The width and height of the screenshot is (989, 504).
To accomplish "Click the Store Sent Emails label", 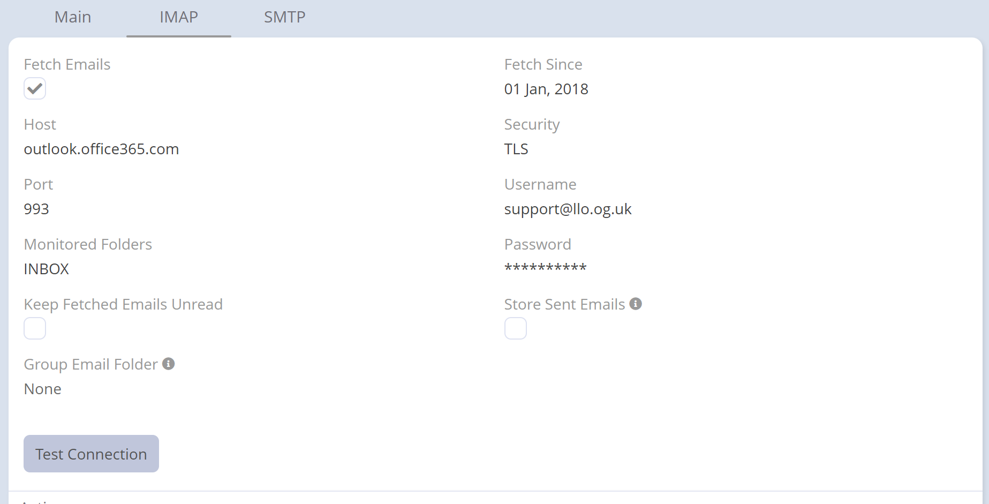I will pyautogui.click(x=564, y=304).
